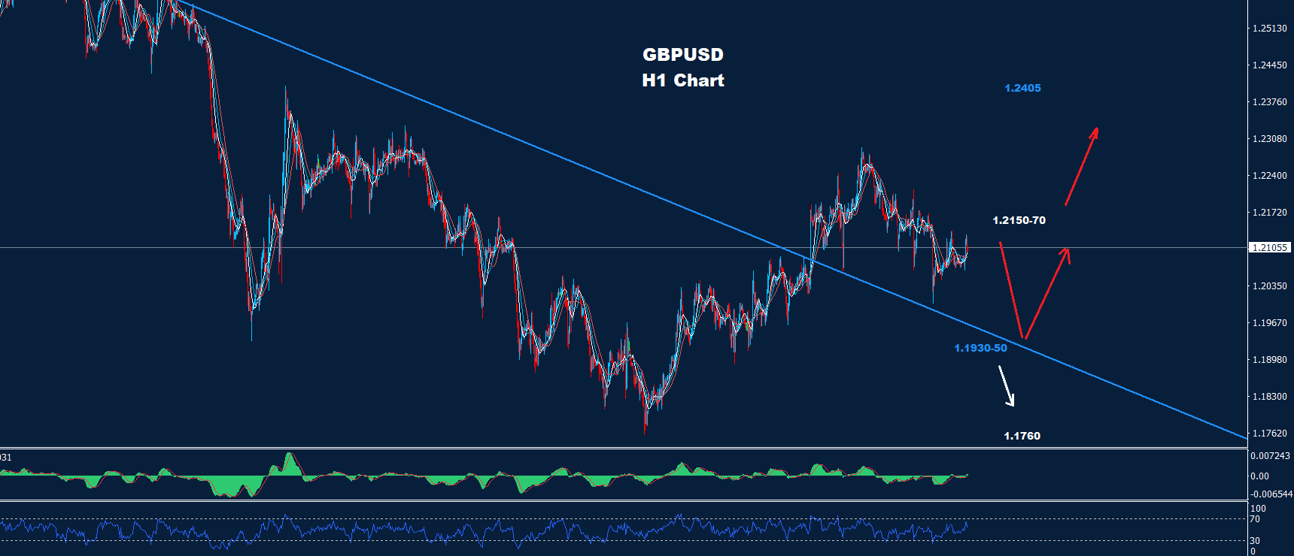Select the white 1.2150-70 resistance label
Screen dimensions: 1294x556
pyautogui.click(x=1019, y=220)
